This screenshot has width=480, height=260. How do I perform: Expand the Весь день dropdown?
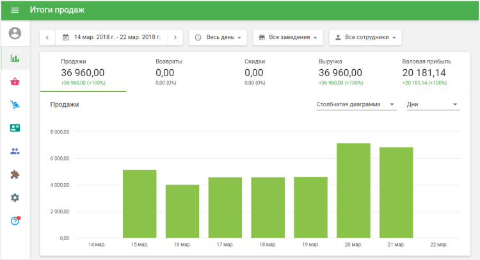point(218,37)
